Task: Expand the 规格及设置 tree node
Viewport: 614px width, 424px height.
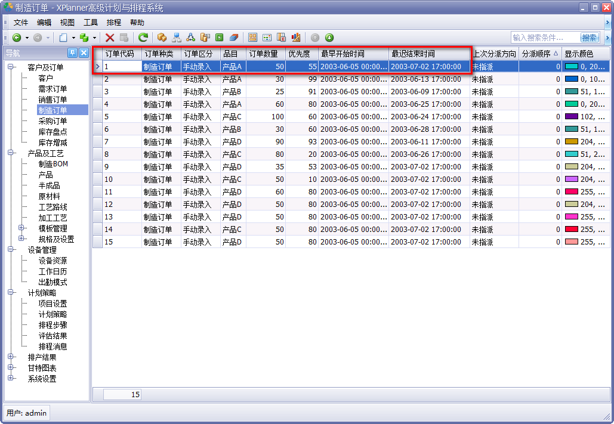Action: pos(22,239)
